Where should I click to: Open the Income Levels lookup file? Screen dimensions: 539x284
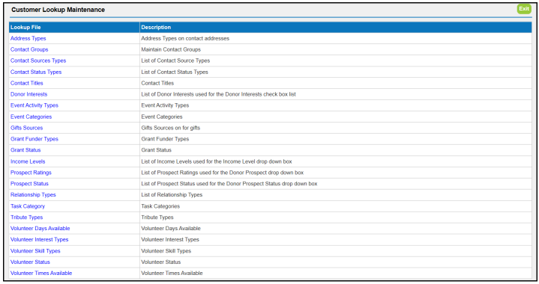(x=28, y=161)
